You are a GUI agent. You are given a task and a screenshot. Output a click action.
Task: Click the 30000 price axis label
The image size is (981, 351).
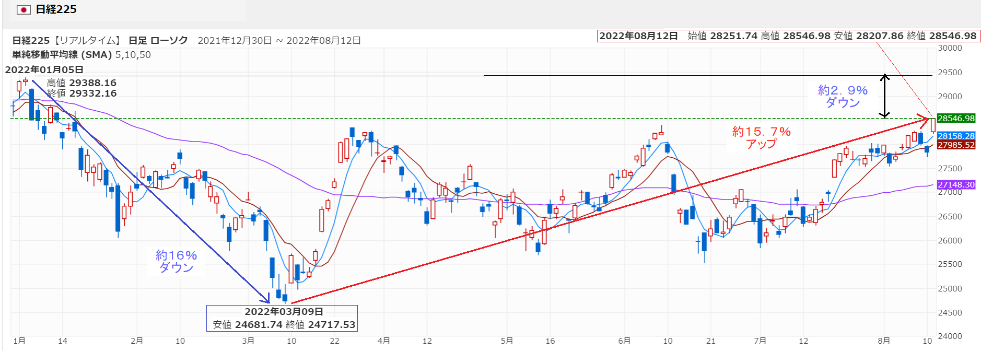point(950,48)
